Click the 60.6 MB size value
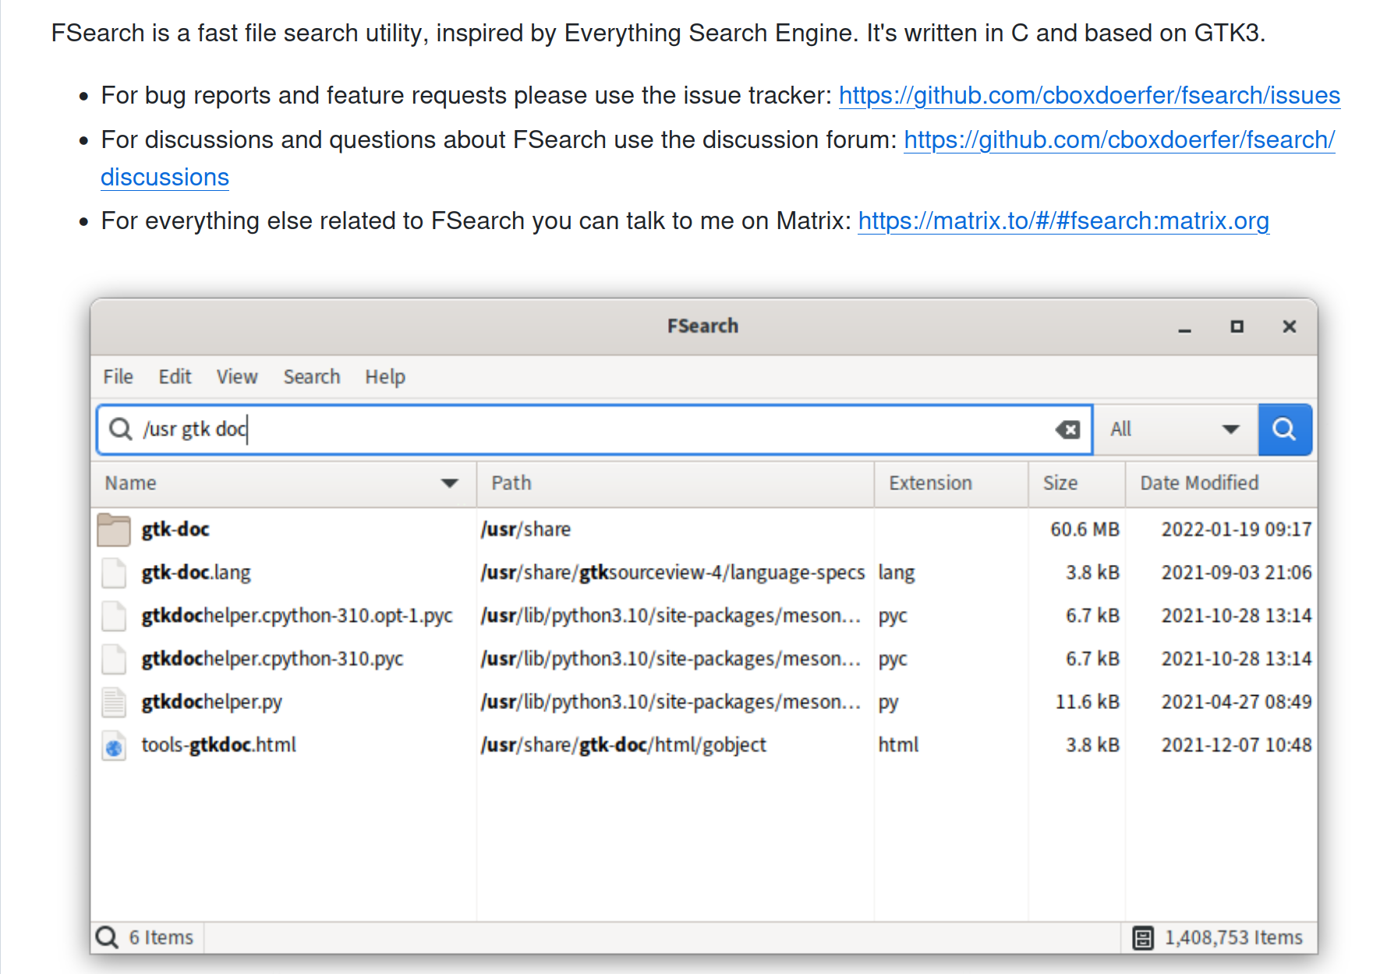Viewport: 1373px width, 974px height. coord(1085,530)
